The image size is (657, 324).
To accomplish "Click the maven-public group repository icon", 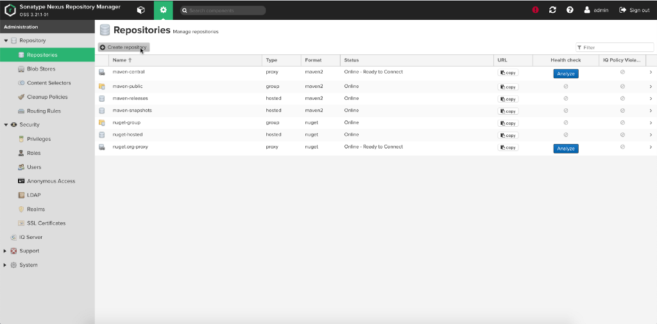I will pos(102,86).
